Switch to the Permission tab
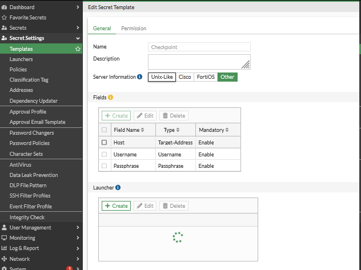The height and width of the screenshot is (270, 361). 134,29
